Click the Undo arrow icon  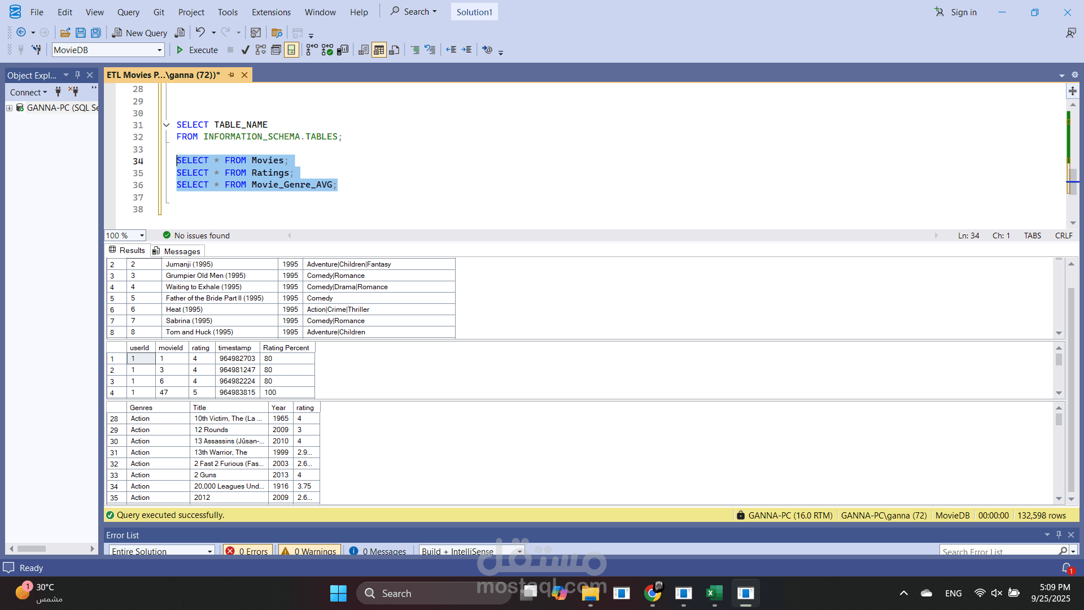point(200,32)
